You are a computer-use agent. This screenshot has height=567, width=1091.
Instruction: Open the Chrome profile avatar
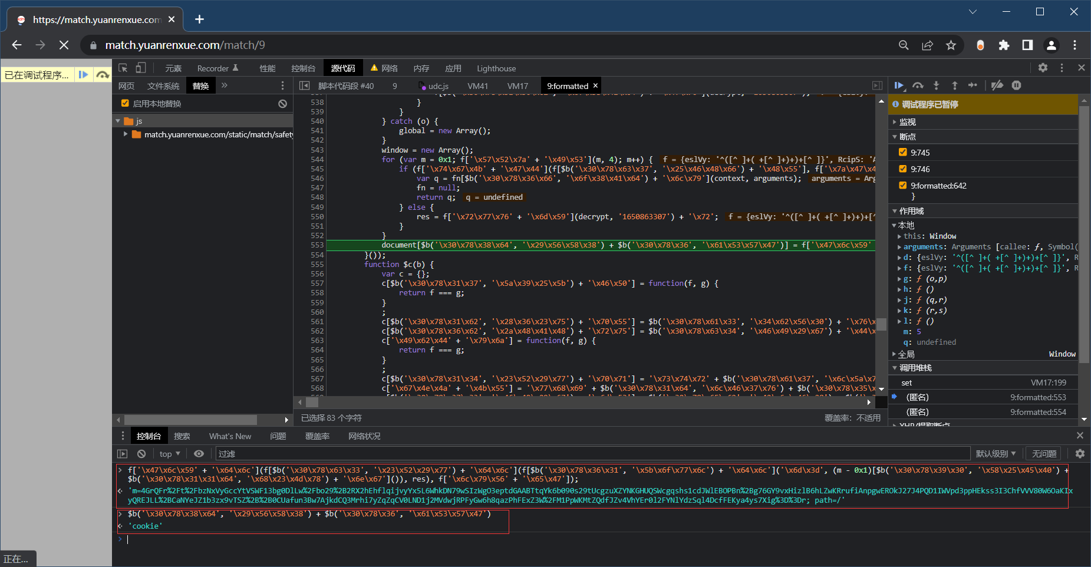(1051, 45)
